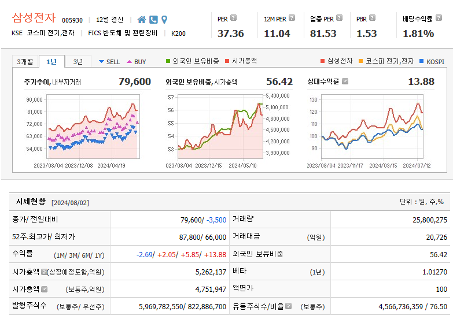Click the 외국인 보유비중 table value 56.42
The height and width of the screenshot is (319, 453).
click(439, 255)
